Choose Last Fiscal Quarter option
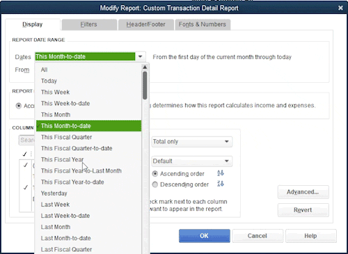Image resolution: width=348 pixels, height=254 pixels. pos(88,250)
